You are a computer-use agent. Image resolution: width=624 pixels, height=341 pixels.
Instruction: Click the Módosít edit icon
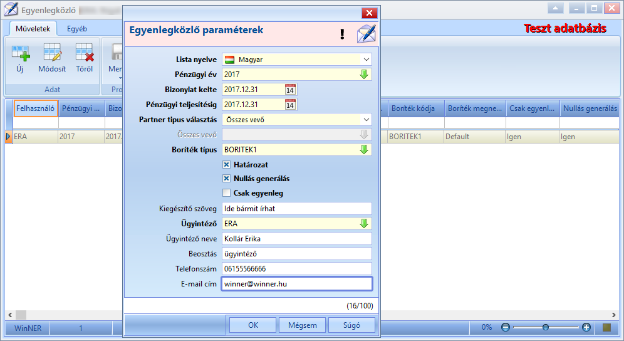pyautogui.click(x=52, y=53)
